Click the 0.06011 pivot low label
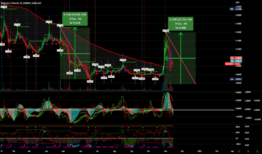Image resolution: width=262 pixels, height=154 pixels. click(111, 77)
